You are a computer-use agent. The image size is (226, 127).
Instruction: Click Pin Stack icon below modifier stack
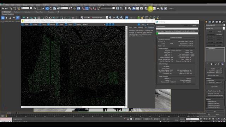click(207, 64)
